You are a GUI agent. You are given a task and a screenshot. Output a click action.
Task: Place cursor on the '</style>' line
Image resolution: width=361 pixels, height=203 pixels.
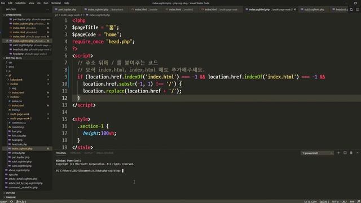[83, 147]
